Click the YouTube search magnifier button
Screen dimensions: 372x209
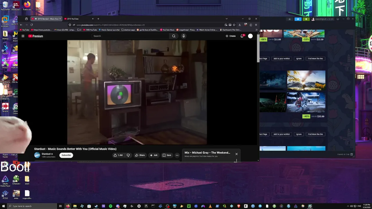(x=174, y=36)
